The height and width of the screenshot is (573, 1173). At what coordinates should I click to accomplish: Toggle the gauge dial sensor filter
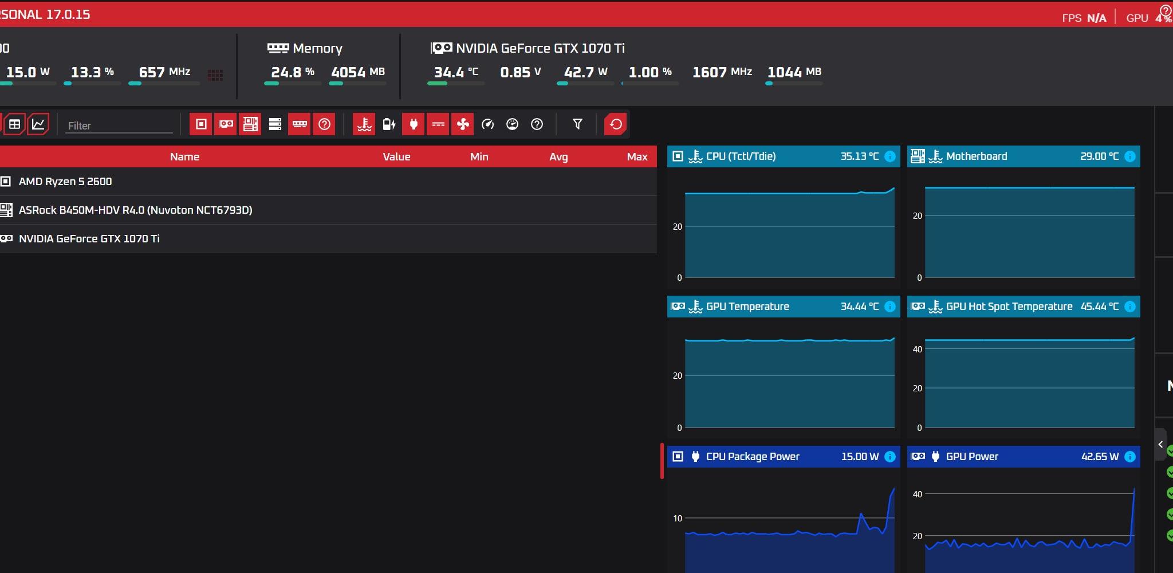512,124
